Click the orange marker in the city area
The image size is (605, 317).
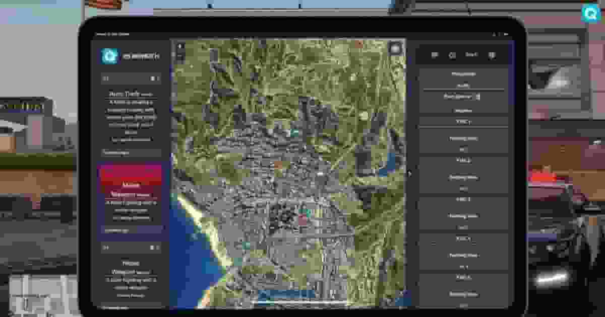click(x=279, y=164)
